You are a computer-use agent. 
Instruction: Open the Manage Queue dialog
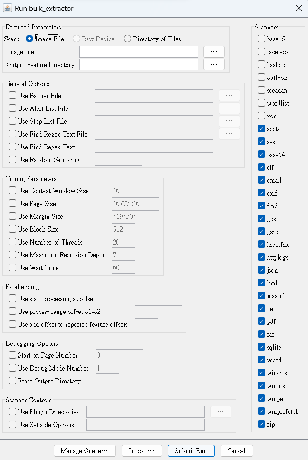[85, 451]
